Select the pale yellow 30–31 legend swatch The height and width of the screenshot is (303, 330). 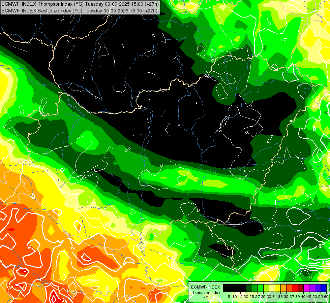click(x=272, y=288)
